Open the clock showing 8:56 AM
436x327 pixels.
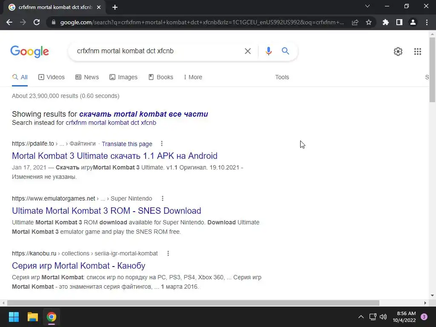pyautogui.click(x=404, y=317)
